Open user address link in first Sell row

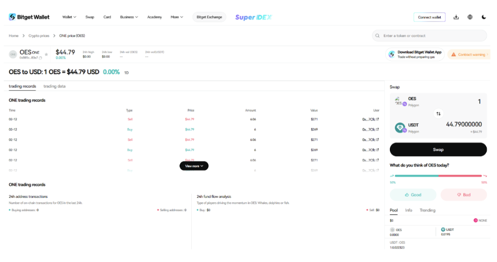[x=371, y=119]
